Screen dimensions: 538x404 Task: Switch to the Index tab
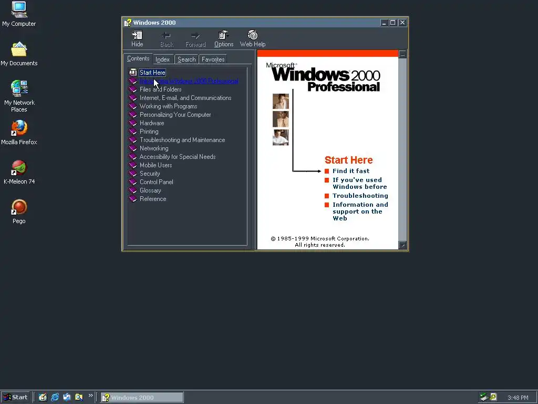(x=163, y=59)
